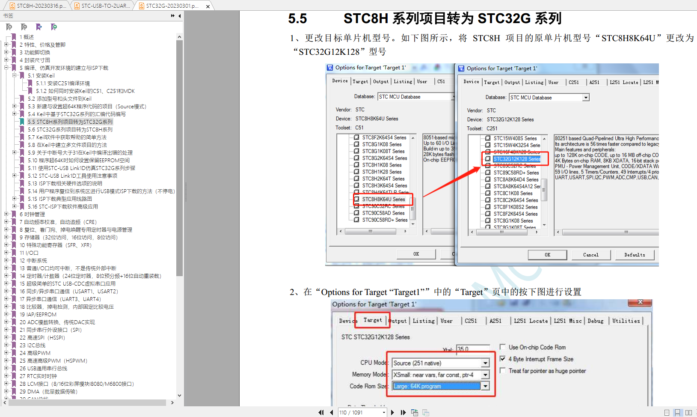
Task: Expand all bookmarks with the double-arrow icon
Action: tap(173, 16)
